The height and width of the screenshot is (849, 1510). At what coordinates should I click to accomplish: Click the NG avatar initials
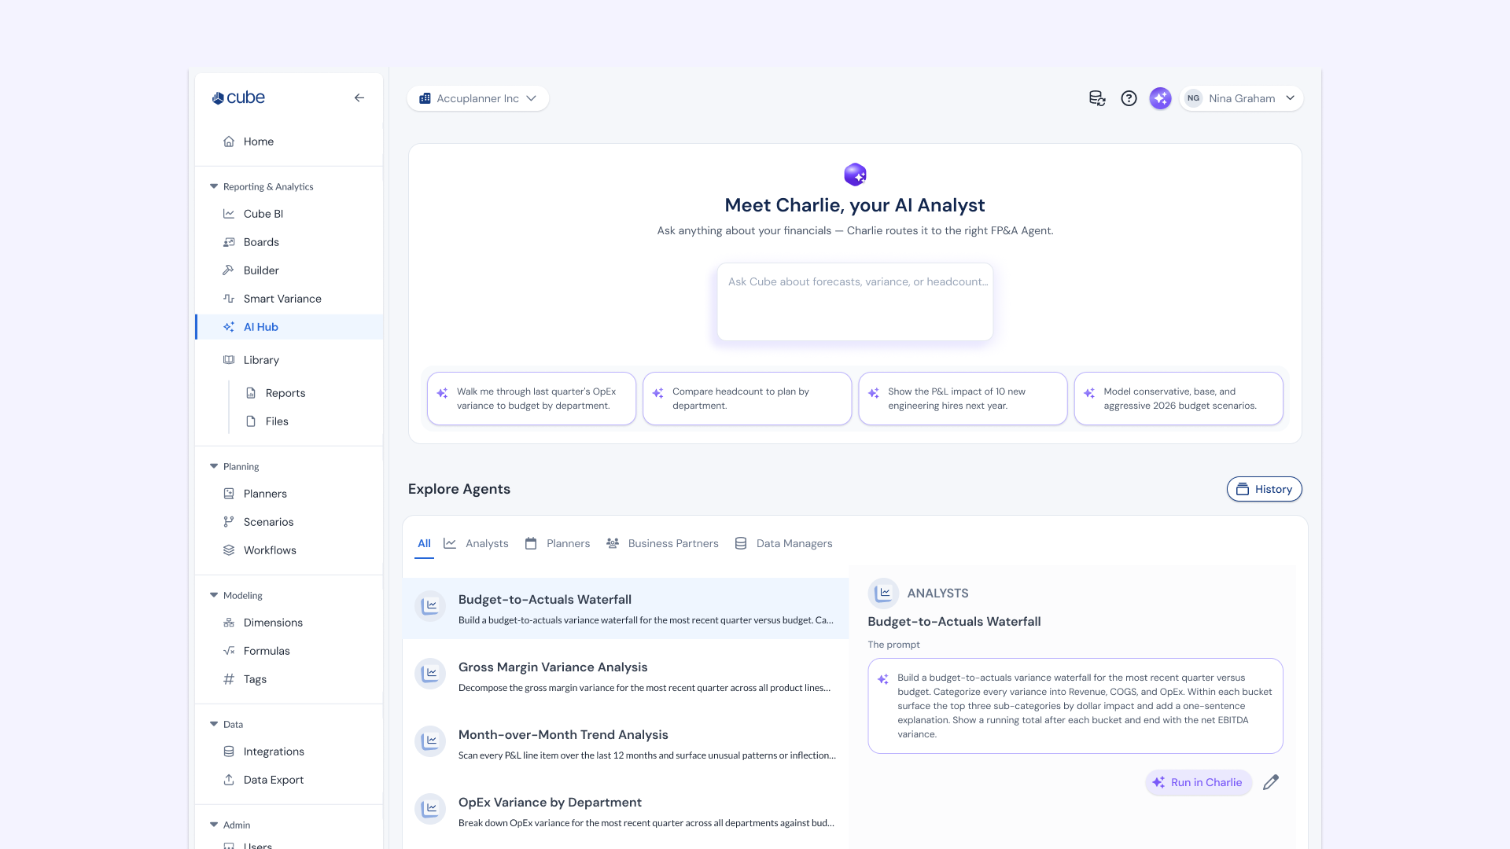pos(1193,98)
